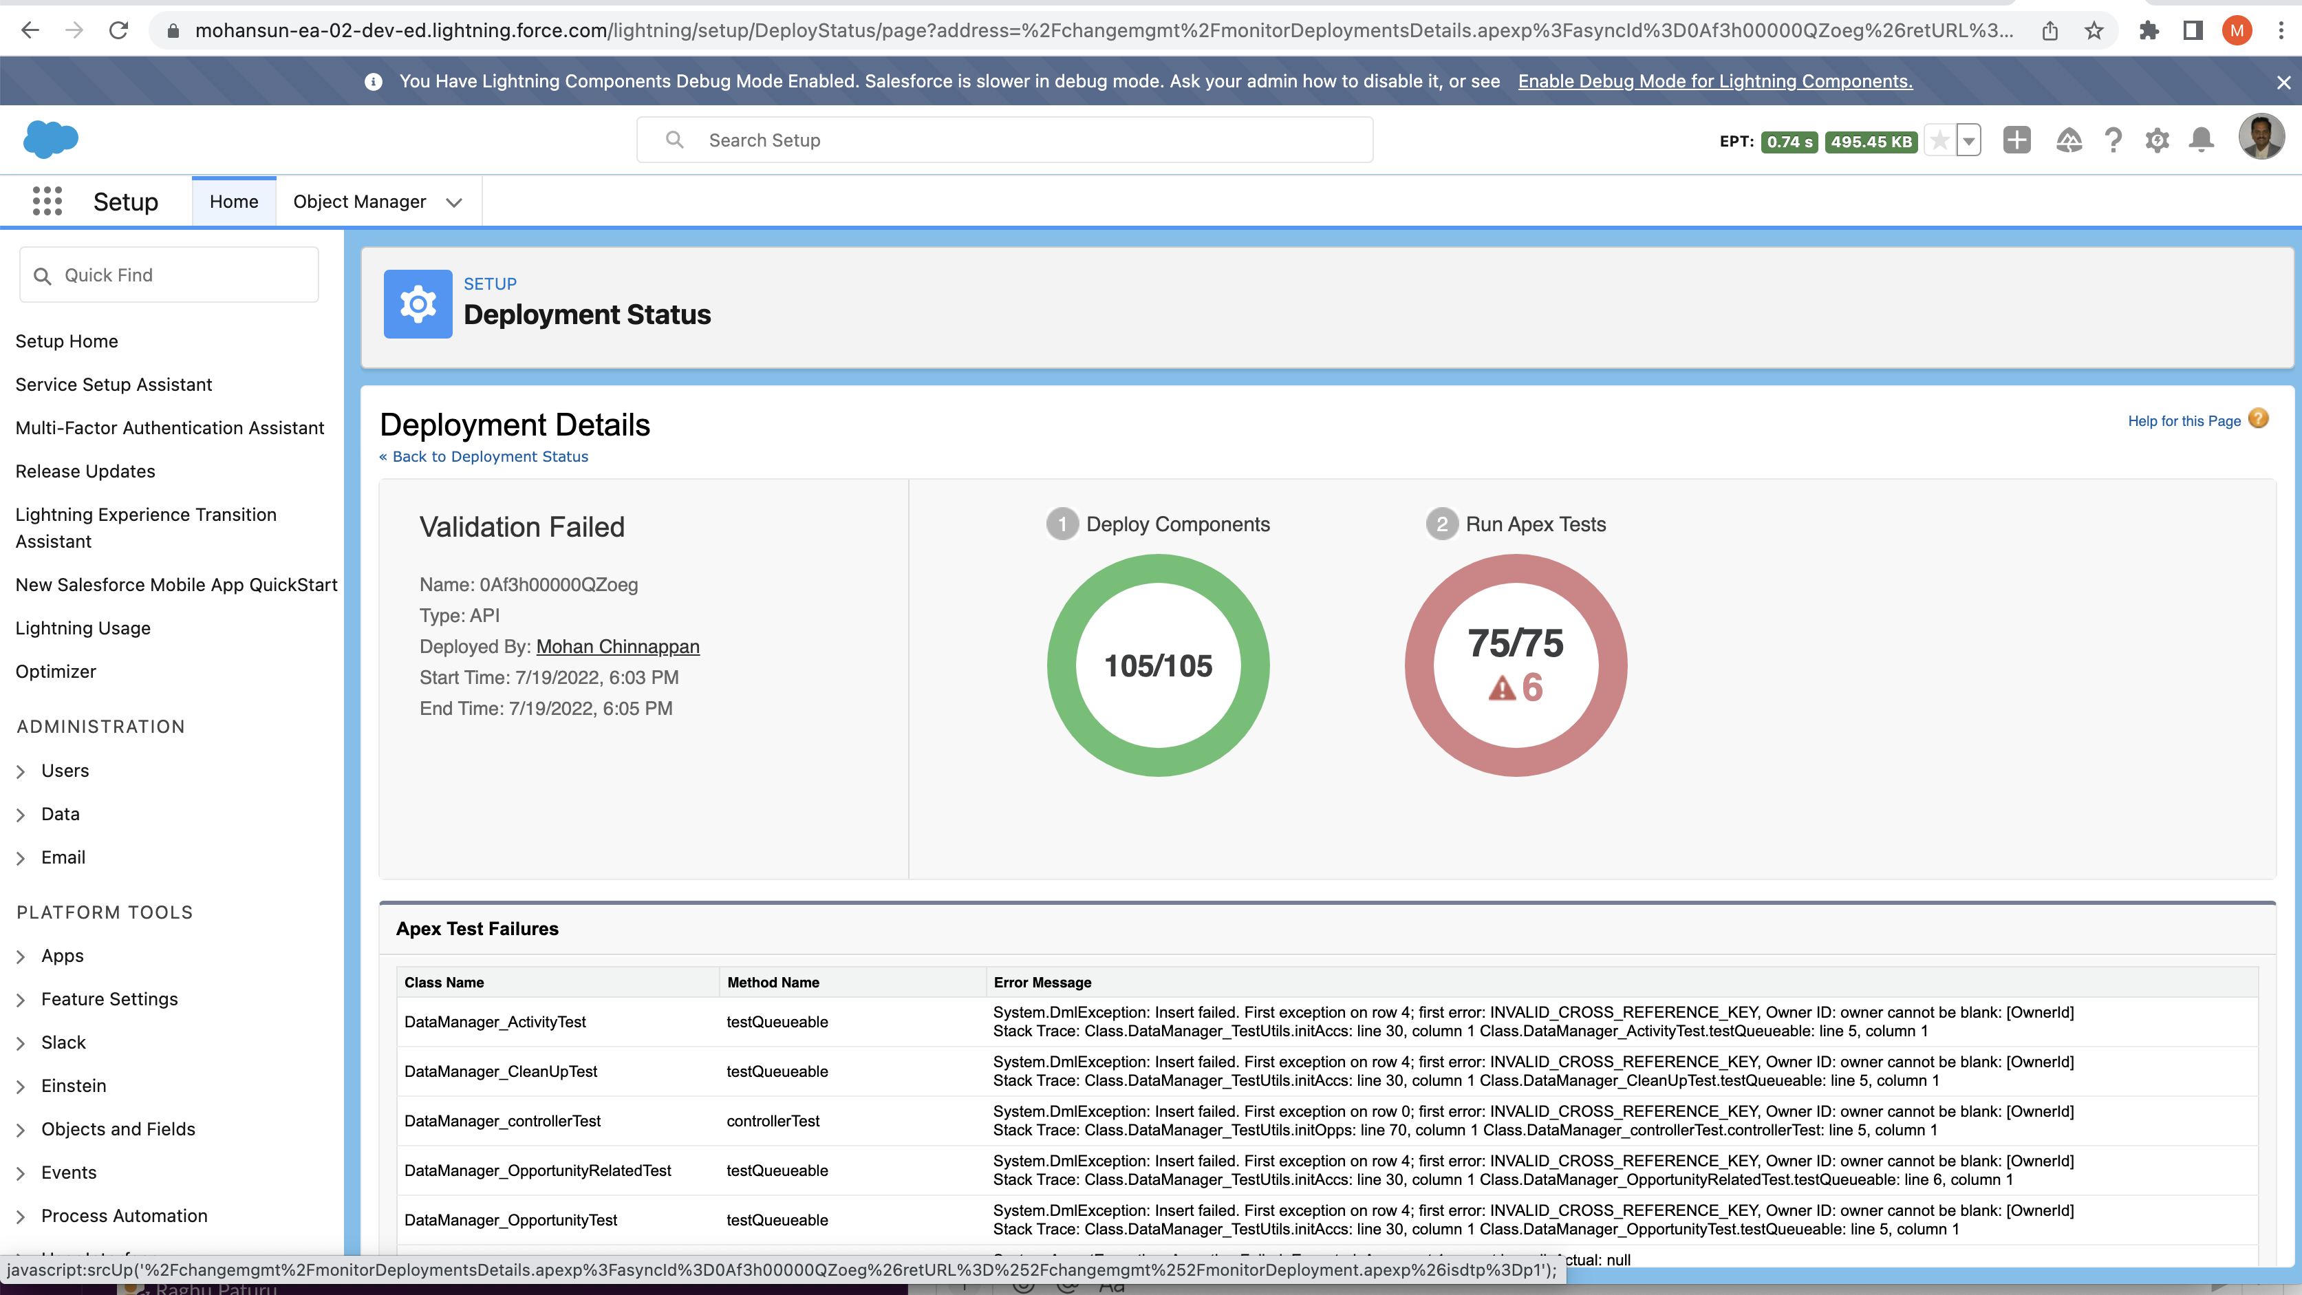
Task: Click the favorites star icon
Action: [1939, 140]
